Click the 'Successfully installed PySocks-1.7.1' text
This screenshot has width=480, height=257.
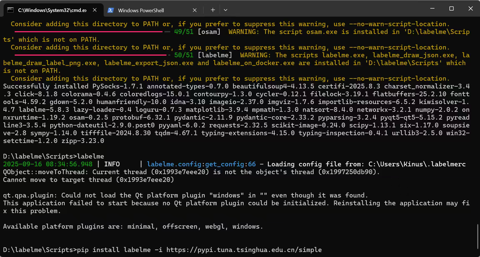point(73,86)
